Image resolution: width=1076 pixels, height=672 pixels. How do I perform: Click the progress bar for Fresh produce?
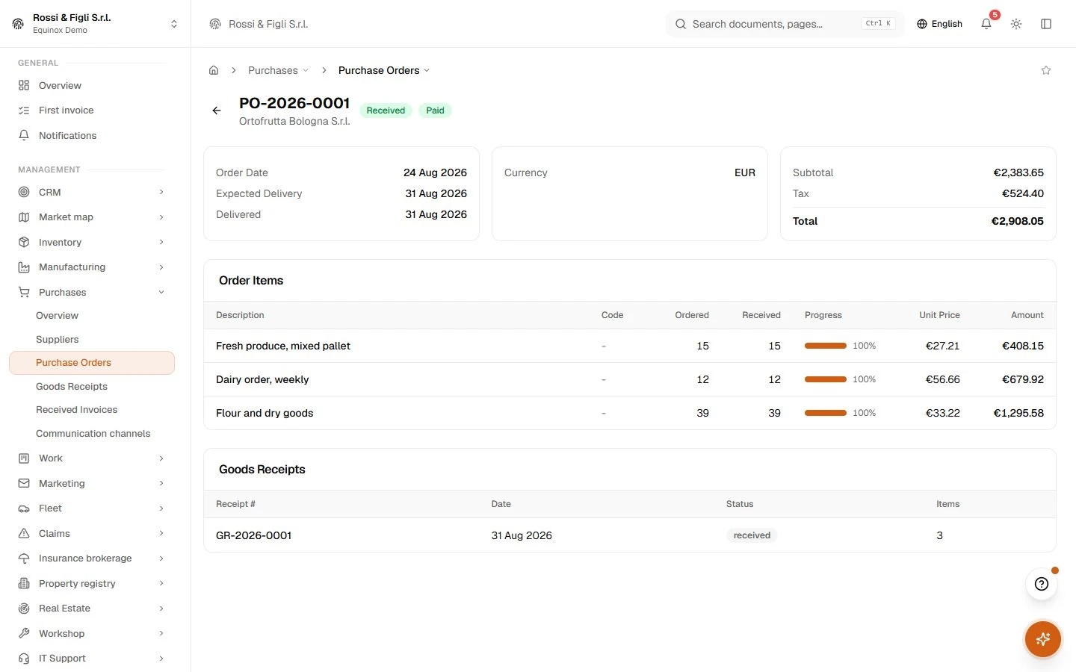tap(826, 346)
